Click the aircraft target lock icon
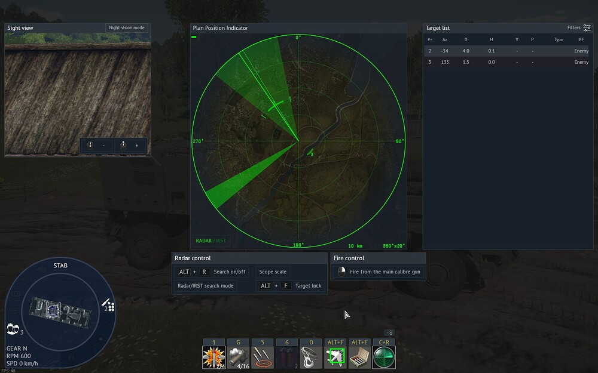 (335, 357)
